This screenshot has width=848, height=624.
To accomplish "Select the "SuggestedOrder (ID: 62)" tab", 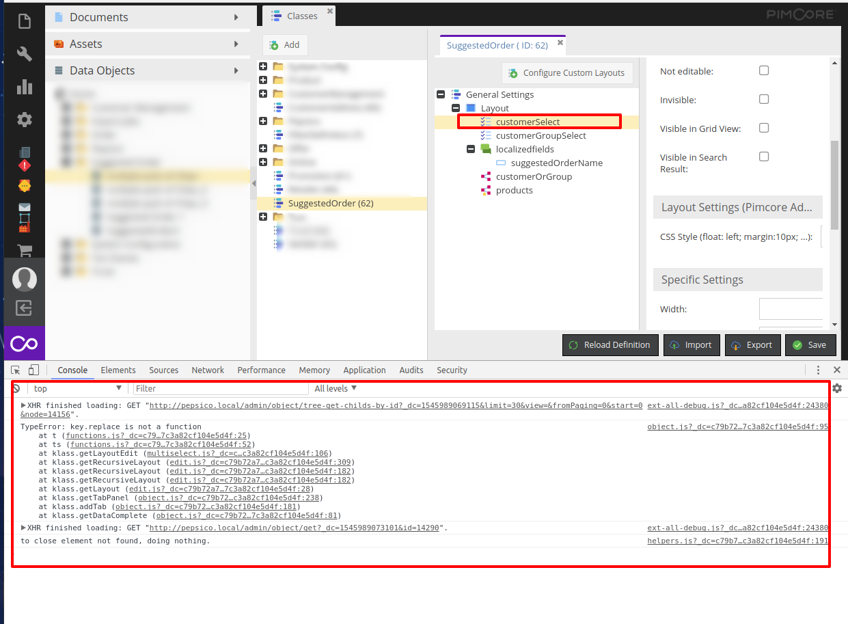I will [x=497, y=44].
